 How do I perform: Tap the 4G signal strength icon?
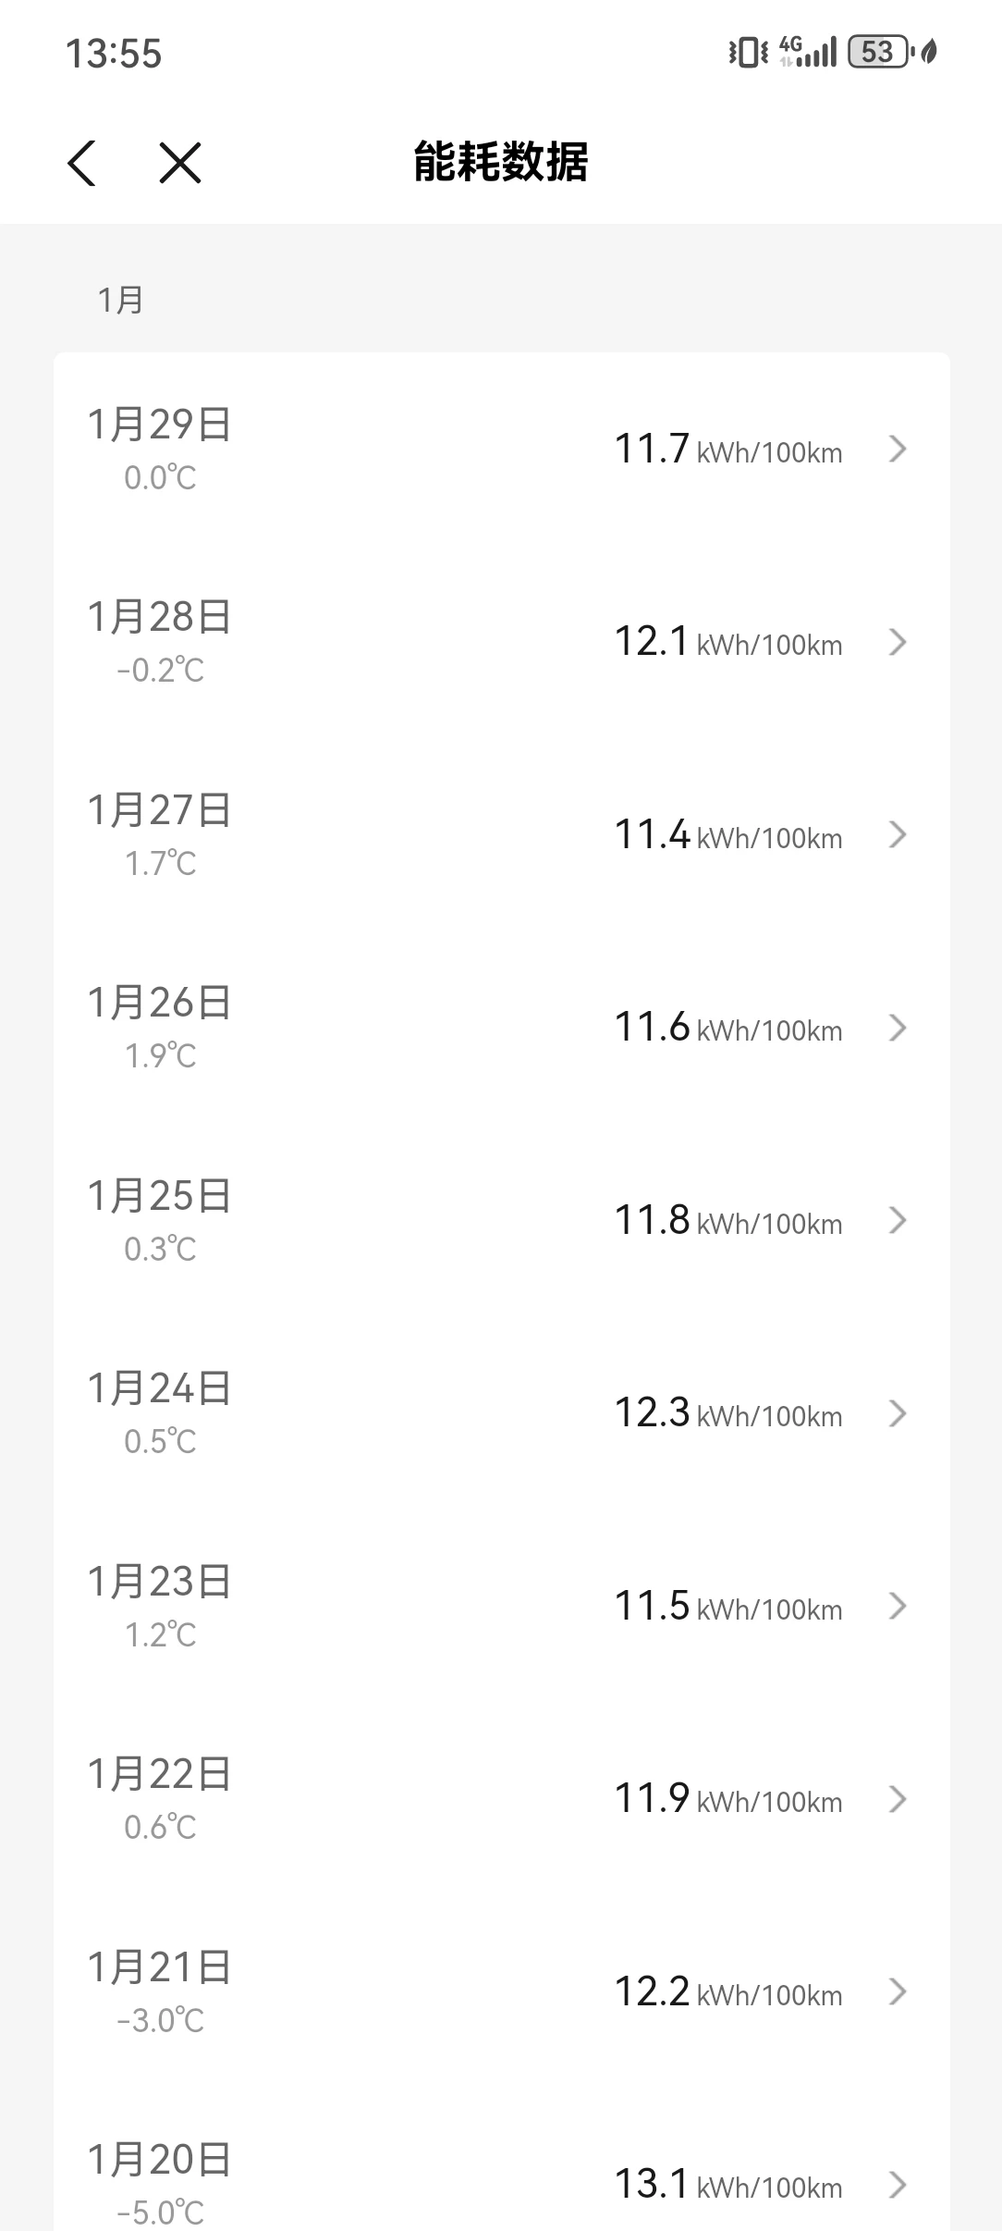pyautogui.click(x=808, y=52)
